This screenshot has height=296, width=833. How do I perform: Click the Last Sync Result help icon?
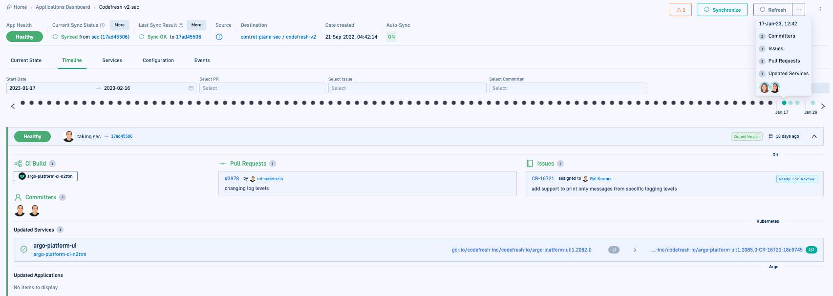click(181, 25)
